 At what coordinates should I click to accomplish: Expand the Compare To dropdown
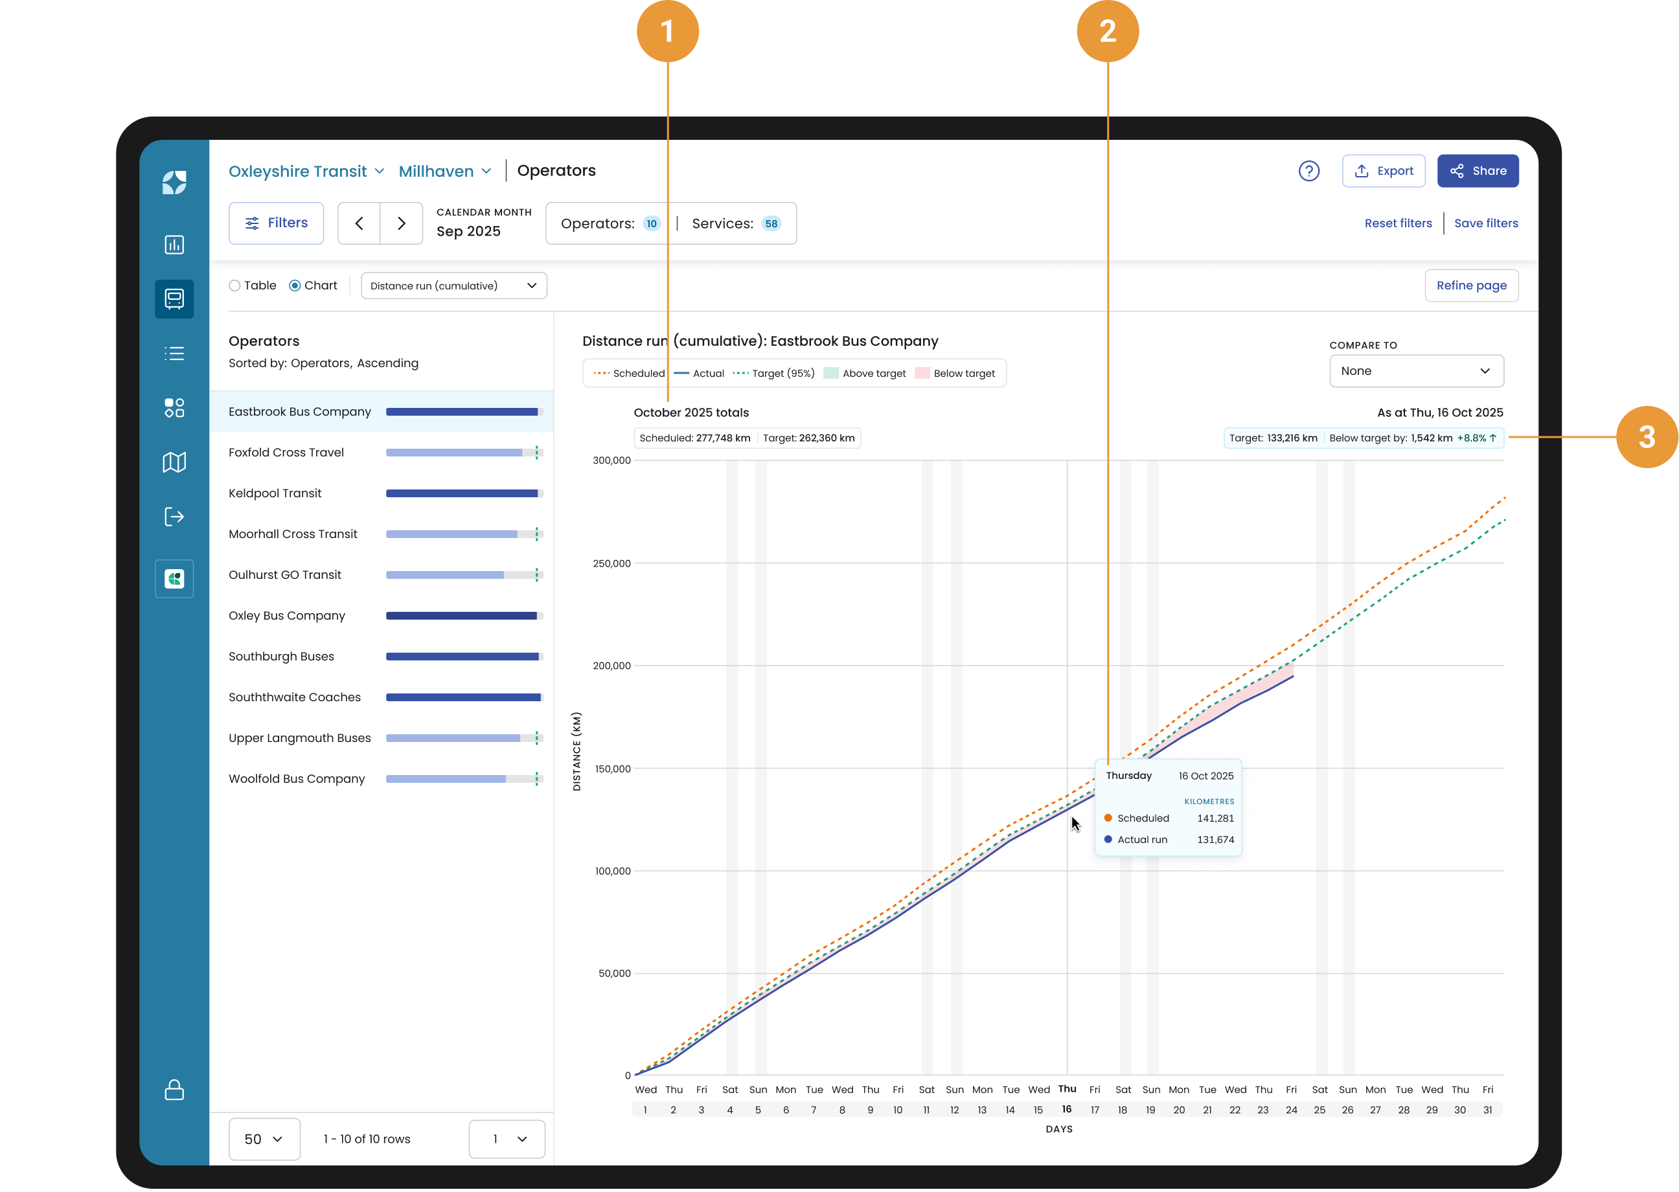1415,370
